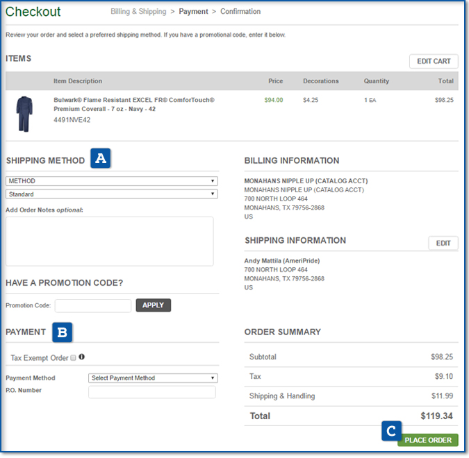Go to the Billing & Shipping step

pyautogui.click(x=138, y=12)
